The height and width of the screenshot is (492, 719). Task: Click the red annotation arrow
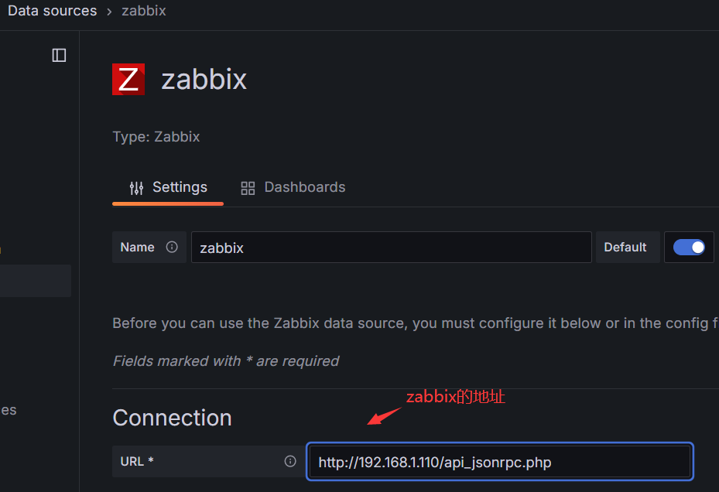[384, 416]
